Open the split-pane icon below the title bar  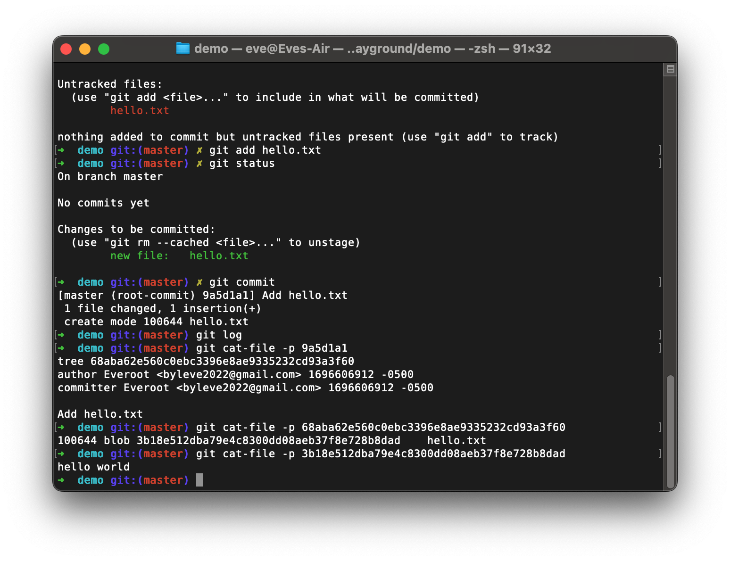[671, 69]
